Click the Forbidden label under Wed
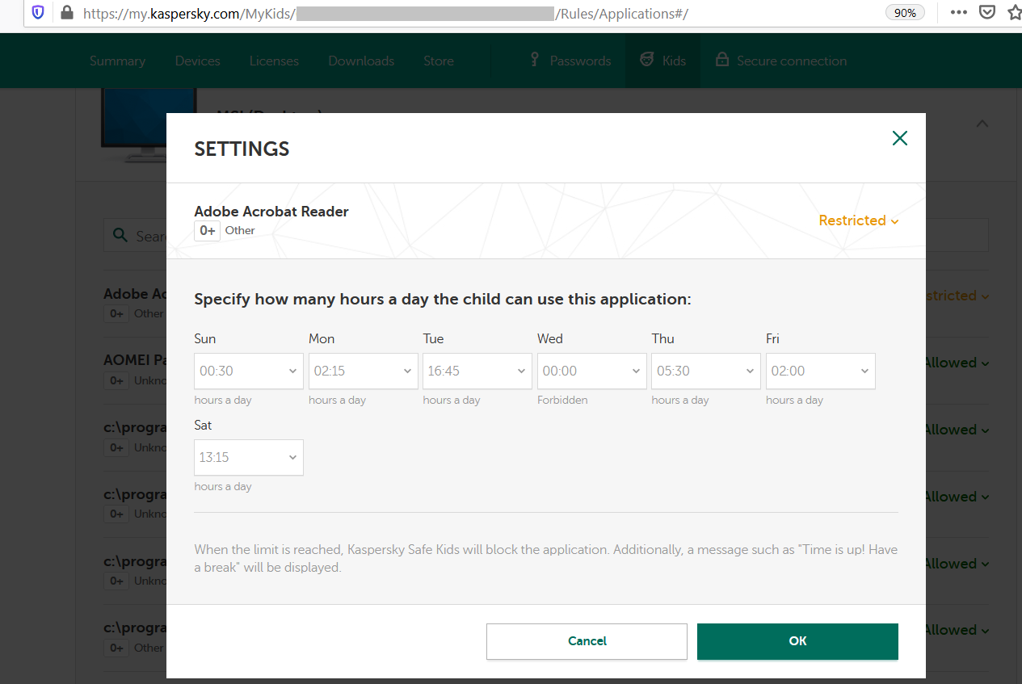This screenshot has height=684, width=1022. pyautogui.click(x=562, y=400)
